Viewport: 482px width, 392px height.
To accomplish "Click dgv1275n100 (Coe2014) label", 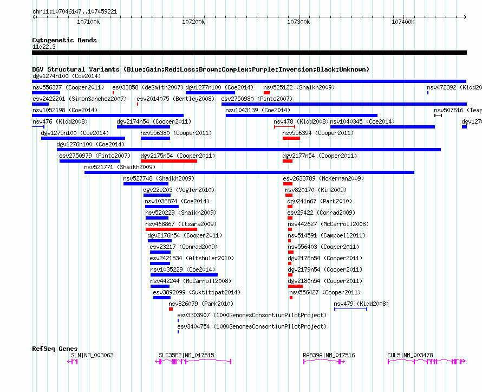I will (x=75, y=133).
